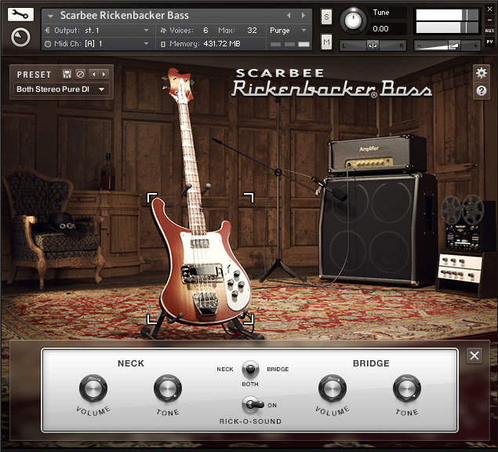Select previous preset arrow
498x452 pixels.
[94, 74]
